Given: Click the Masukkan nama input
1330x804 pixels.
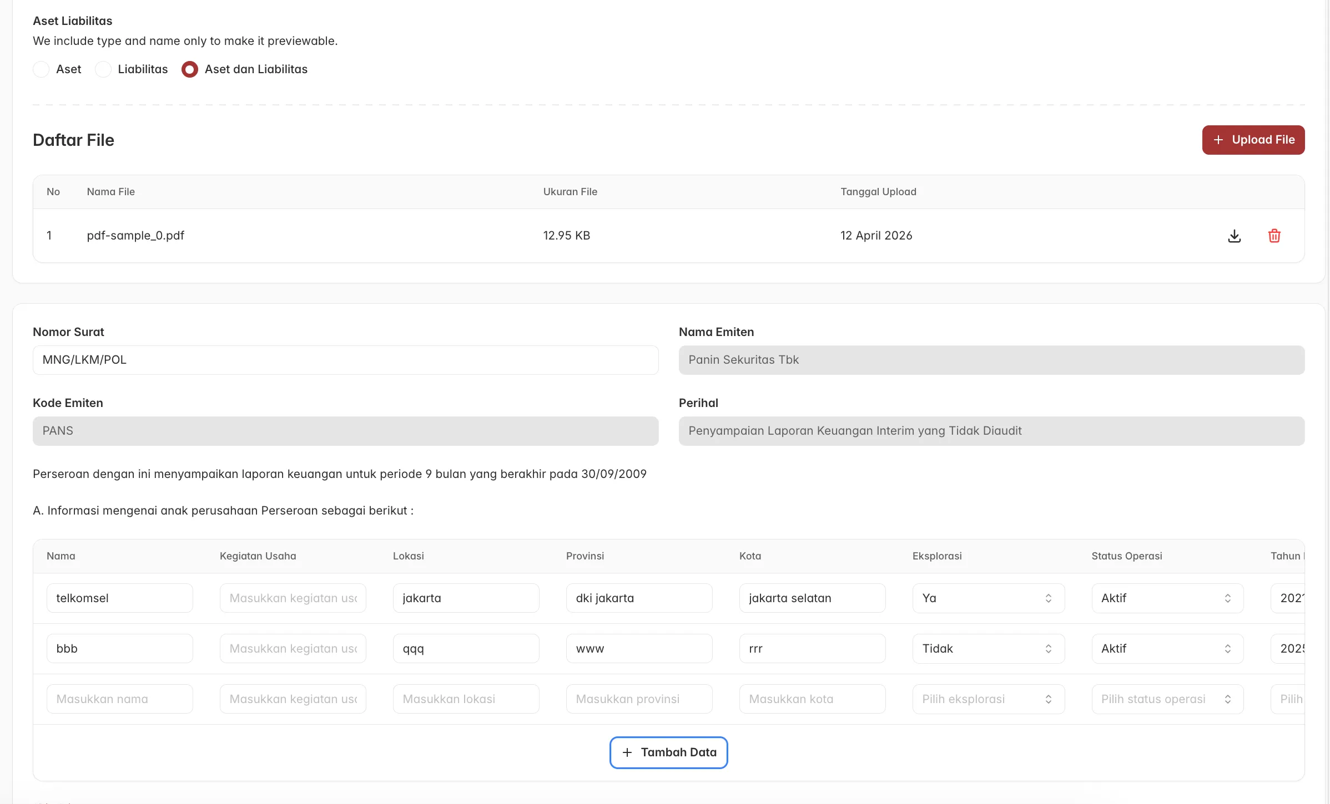Looking at the screenshot, I should [x=119, y=699].
